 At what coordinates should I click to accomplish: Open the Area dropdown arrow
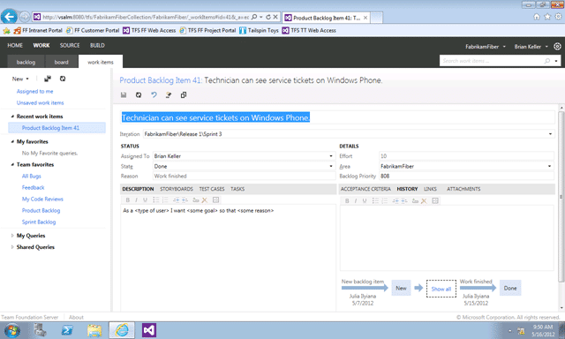(549, 166)
